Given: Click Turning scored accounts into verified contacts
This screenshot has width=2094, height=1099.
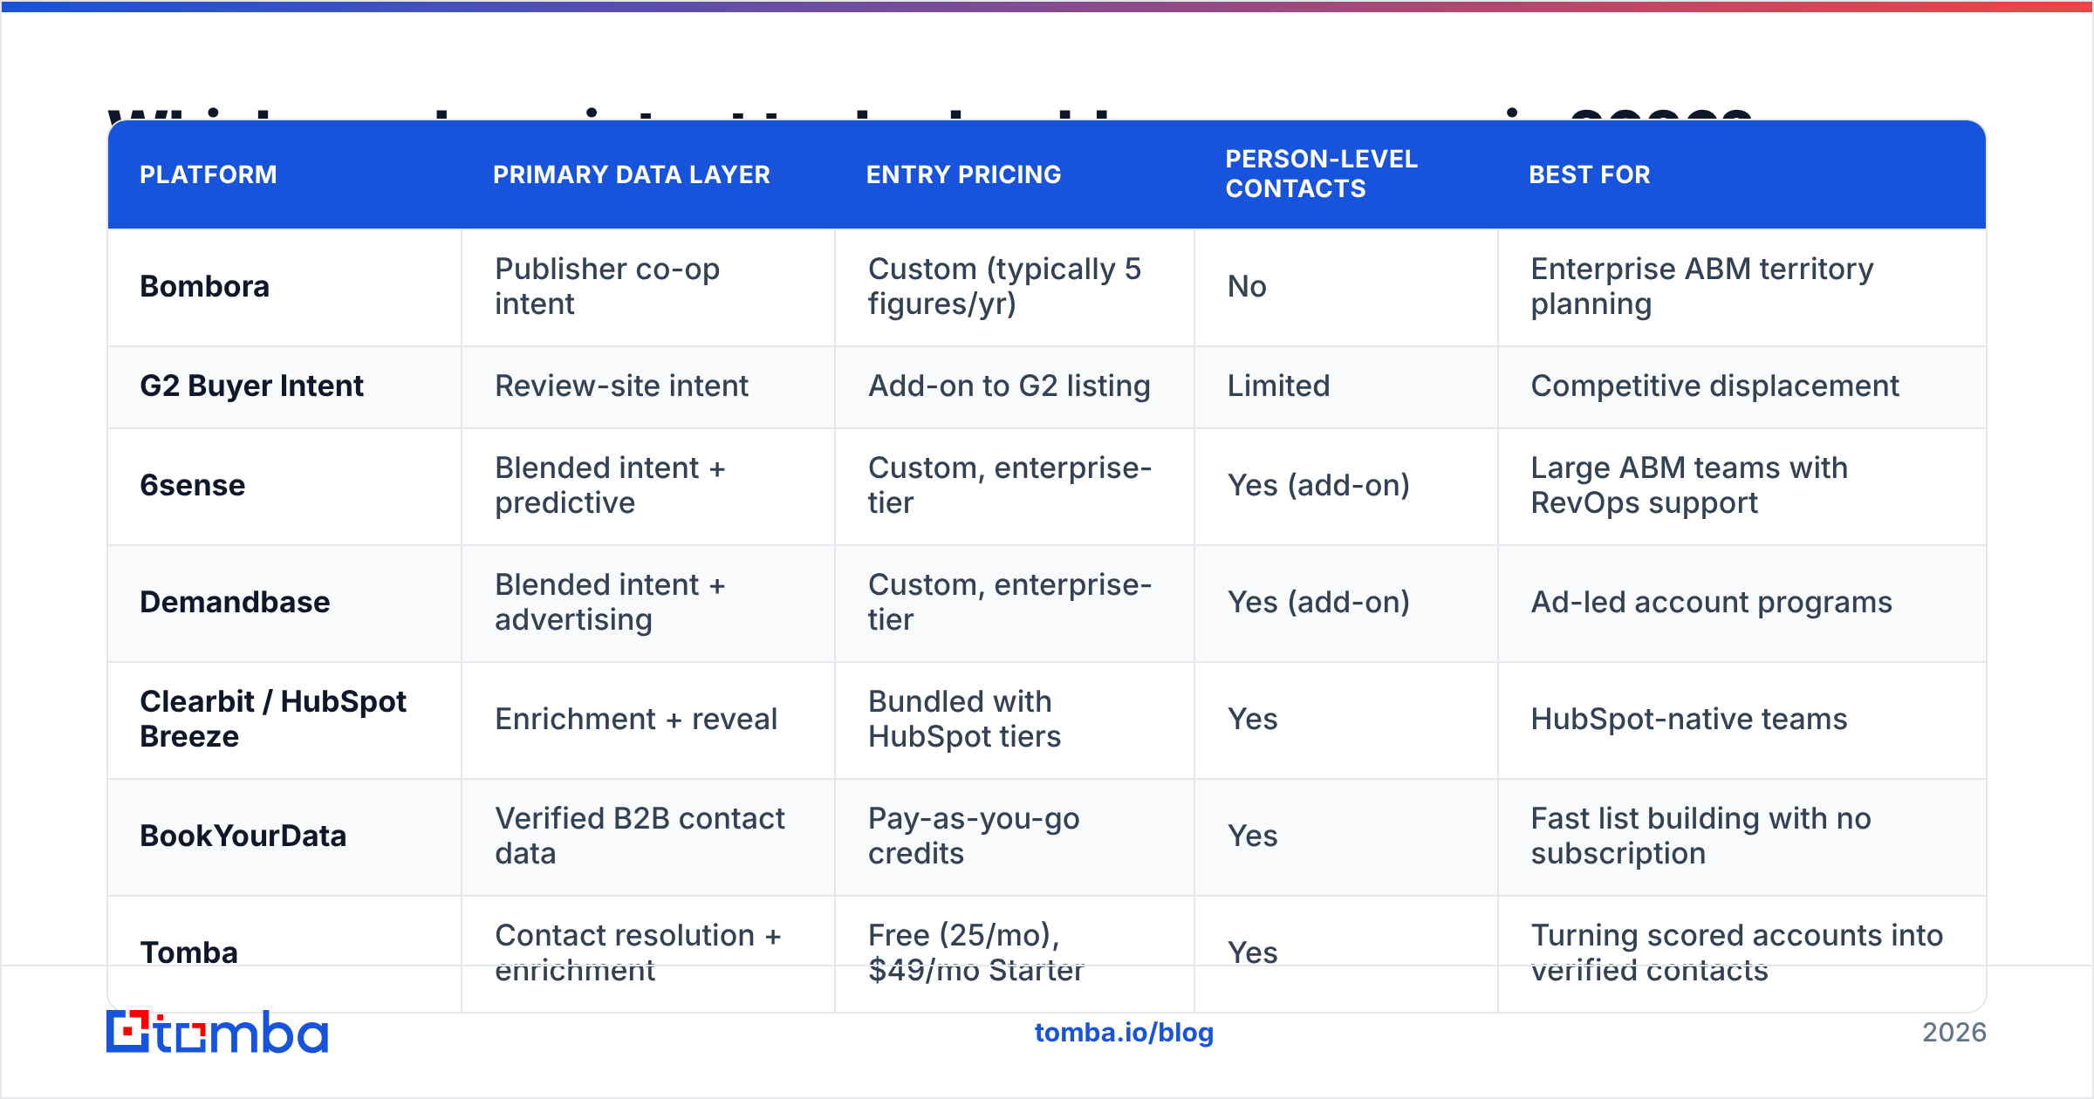Looking at the screenshot, I should click(1742, 953).
